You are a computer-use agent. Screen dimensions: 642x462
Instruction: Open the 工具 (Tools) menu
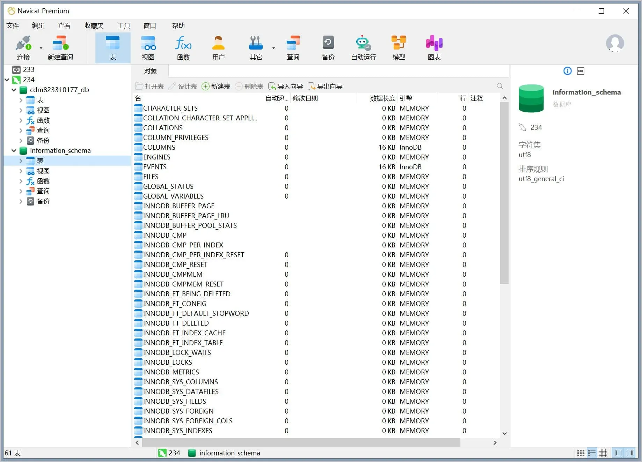(124, 26)
